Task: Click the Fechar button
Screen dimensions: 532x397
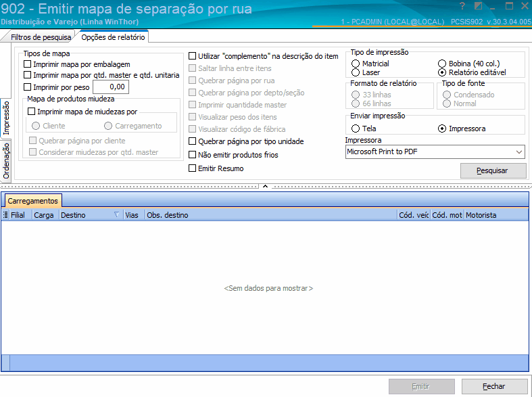Action: [494, 386]
